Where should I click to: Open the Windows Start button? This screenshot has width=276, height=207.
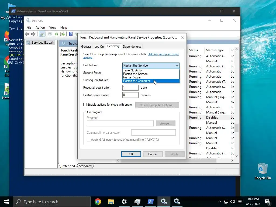point(6,202)
